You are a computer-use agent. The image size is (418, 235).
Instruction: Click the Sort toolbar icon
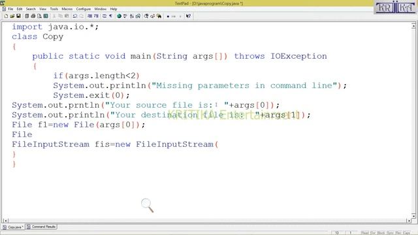coord(131,16)
